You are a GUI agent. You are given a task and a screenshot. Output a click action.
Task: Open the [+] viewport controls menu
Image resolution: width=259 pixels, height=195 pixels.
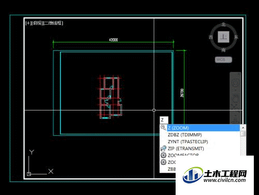(x=28, y=23)
